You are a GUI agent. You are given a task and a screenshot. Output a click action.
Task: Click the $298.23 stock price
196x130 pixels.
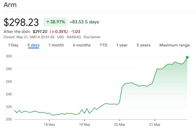pos(21,22)
